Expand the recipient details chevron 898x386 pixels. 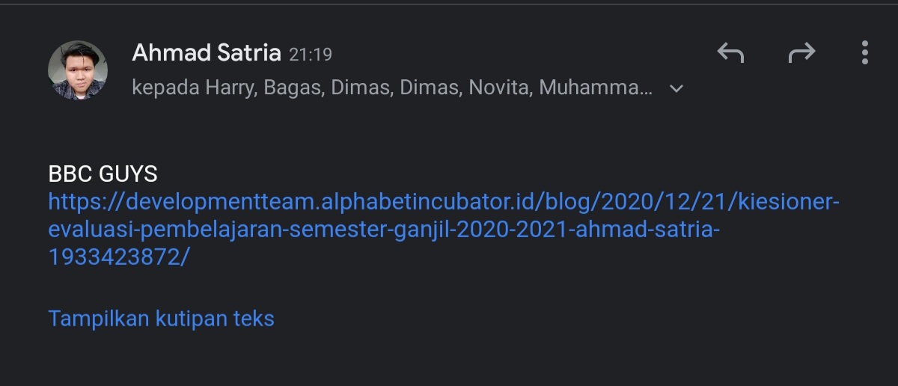(x=676, y=88)
